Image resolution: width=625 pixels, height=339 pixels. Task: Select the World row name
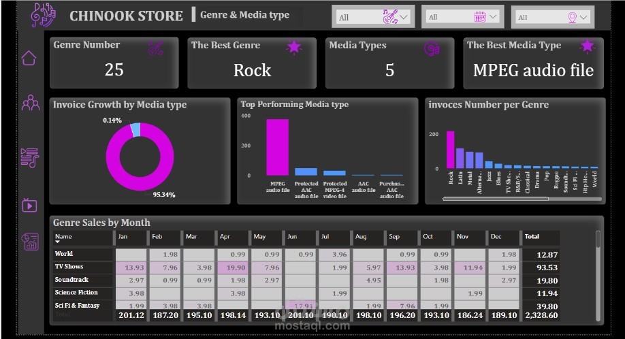pyautogui.click(x=64, y=254)
